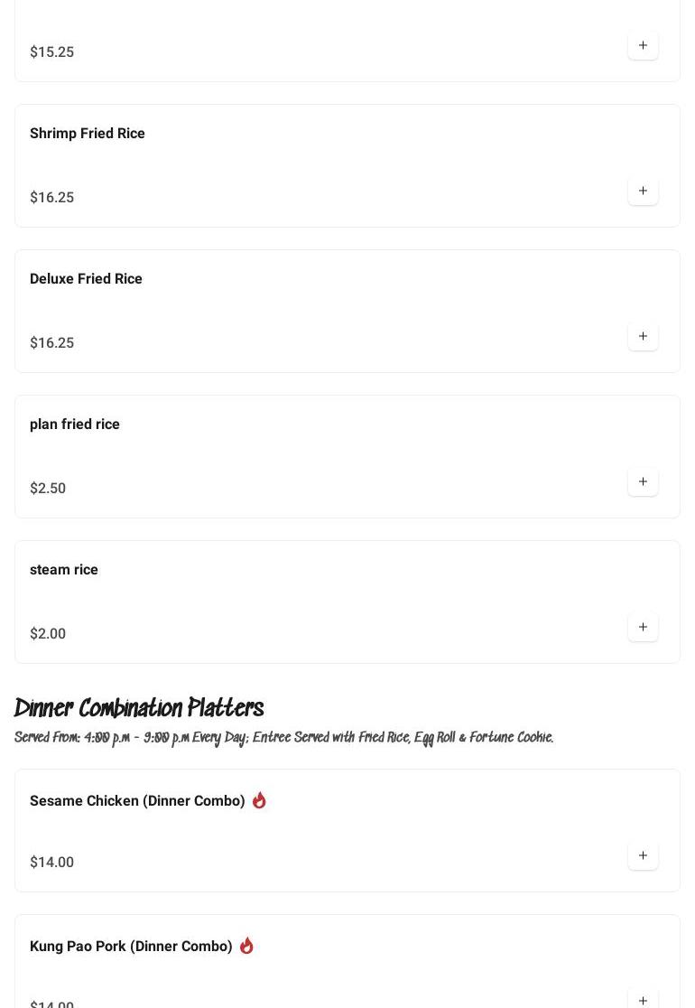This screenshot has height=1008, width=695.
Task: Click the spicy flame icon beside Sesame Chicken
Action: [x=259, y=800]
